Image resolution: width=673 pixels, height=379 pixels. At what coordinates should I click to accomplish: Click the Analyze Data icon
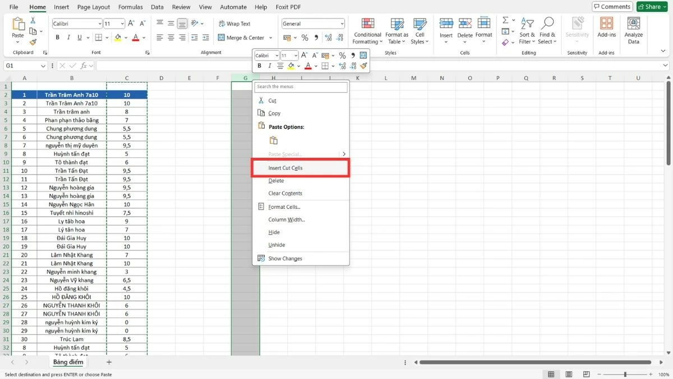pyautogui.click(x=633, y=31)
